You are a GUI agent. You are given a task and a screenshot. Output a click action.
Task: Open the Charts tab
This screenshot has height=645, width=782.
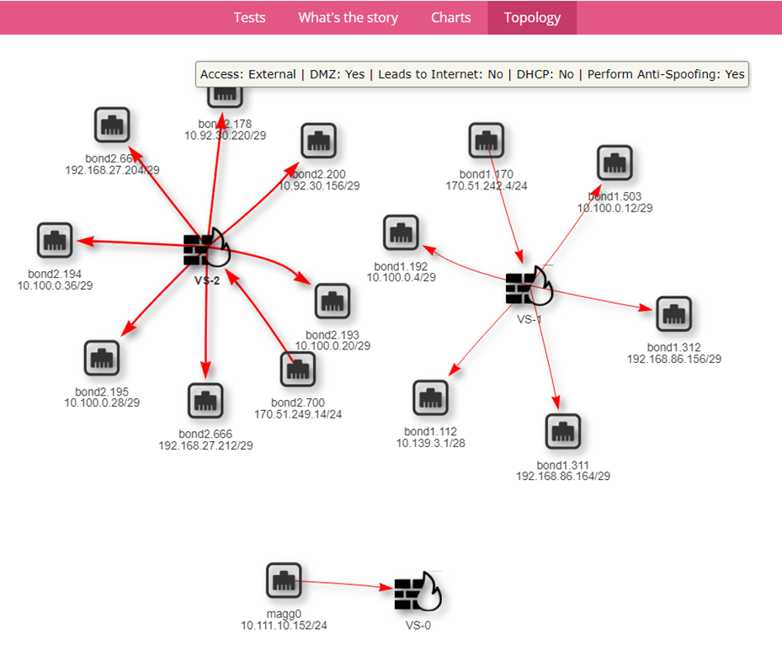point(450,17)
